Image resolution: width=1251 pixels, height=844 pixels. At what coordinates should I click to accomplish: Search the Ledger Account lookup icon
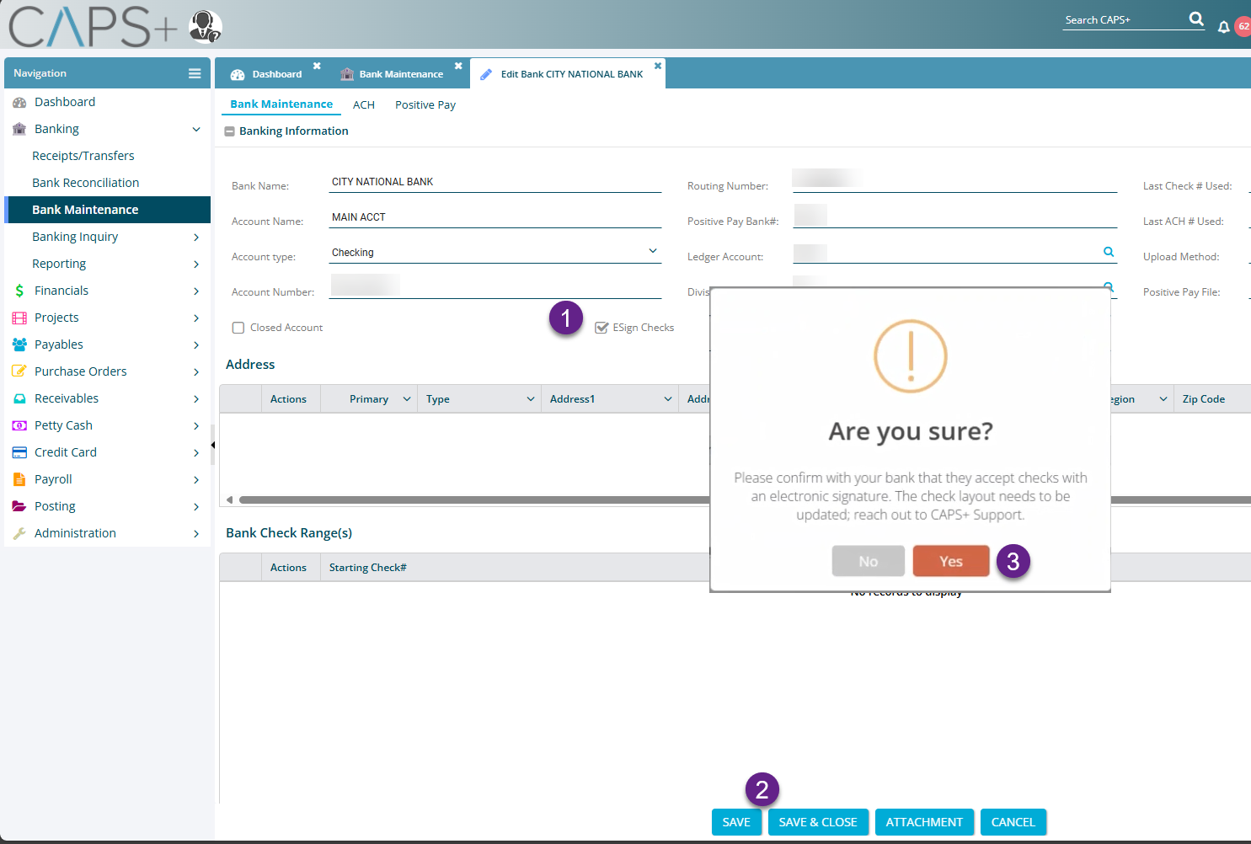pos(1109,252)
